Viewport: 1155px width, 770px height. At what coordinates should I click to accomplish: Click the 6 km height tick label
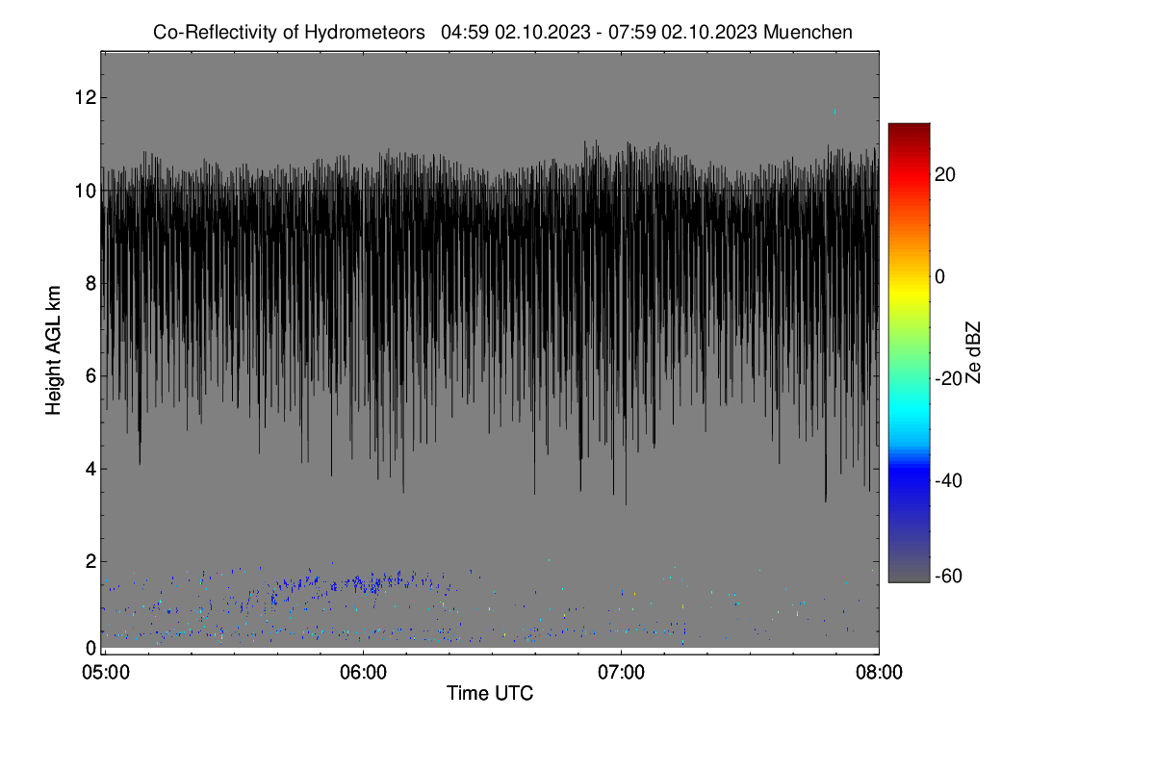tap(90, 376)
